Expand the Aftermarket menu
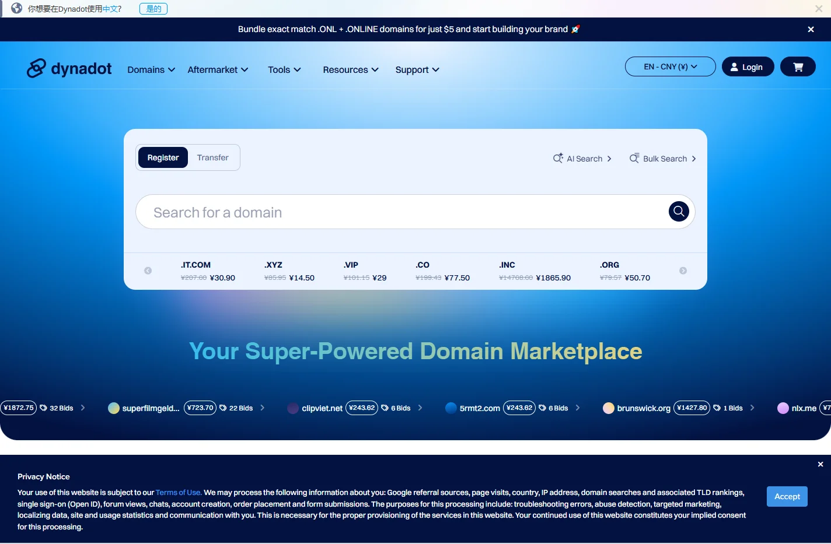 (218, 69)
